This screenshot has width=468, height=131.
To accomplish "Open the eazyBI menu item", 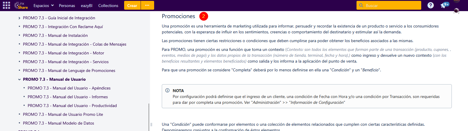I will 86,6.
